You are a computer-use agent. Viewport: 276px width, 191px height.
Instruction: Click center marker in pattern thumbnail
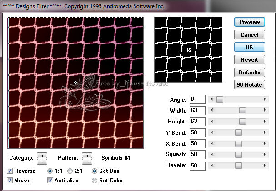click(x=189, y=50)
